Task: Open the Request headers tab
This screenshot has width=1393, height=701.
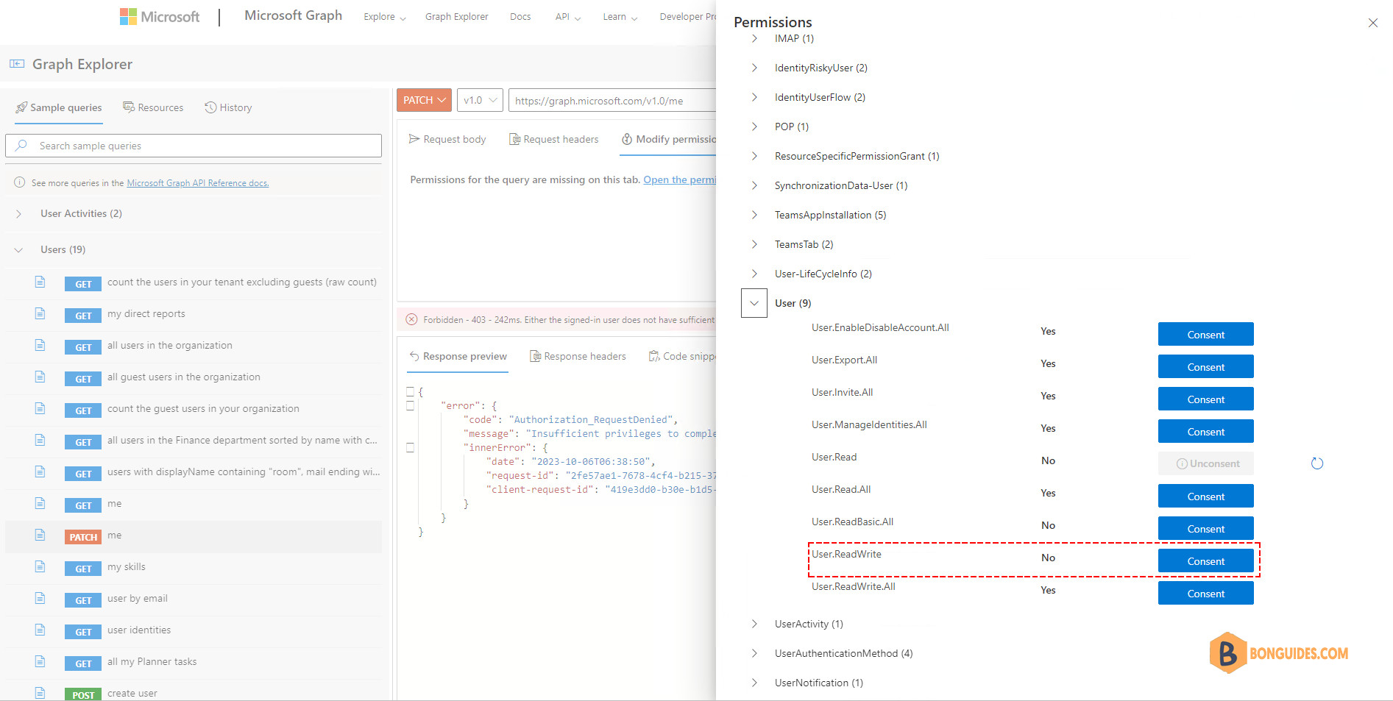Action: click(x=553, y=139)
